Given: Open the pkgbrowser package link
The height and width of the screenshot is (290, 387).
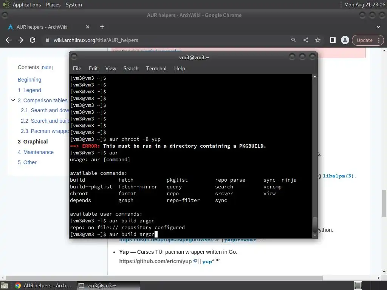Looking at the screenshot, I should tap(240, 240).
